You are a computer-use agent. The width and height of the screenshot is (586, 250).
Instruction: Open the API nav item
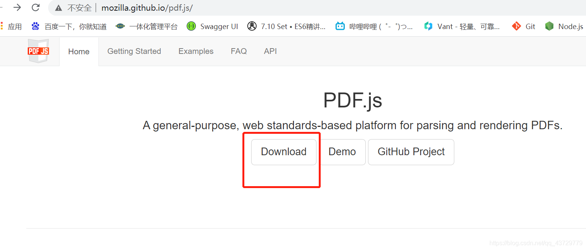[270, 51]
